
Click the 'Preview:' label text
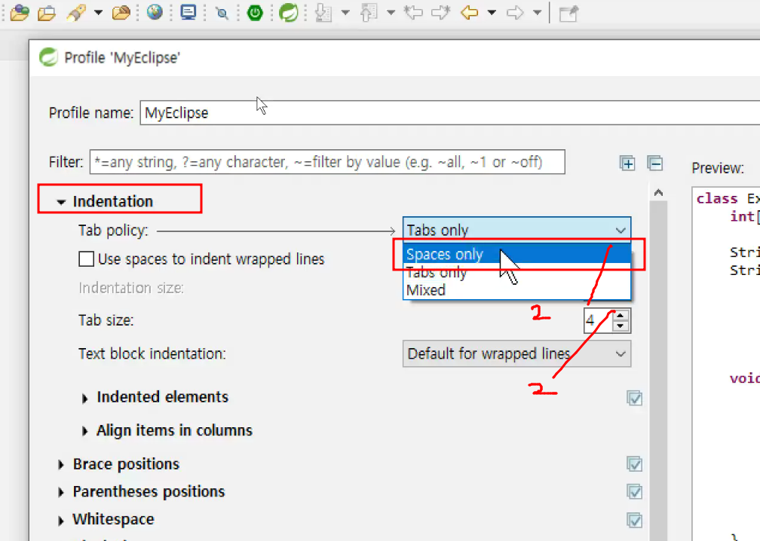717,168
